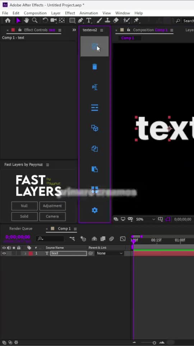The width and height of the screenshot is (194, 346).
Task: Open the File menu
Action: [x=5, y=13]
